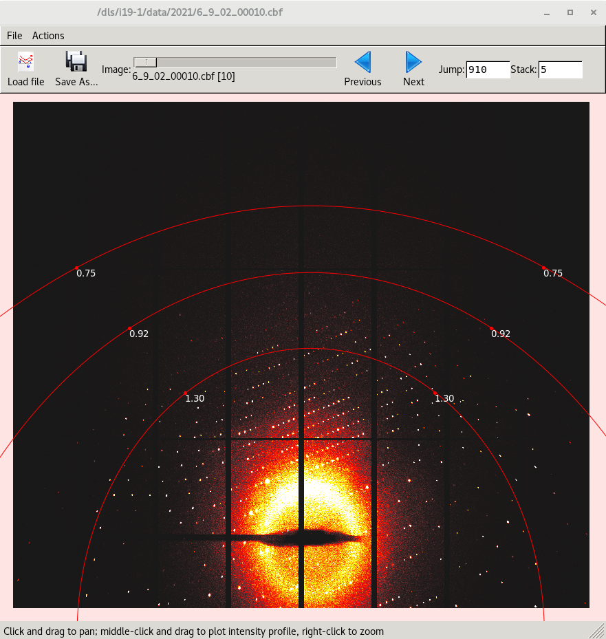Click the left 1.30 resolution ring label
Viewport: 606px width, 639px height.
click(x=193, y=398)
